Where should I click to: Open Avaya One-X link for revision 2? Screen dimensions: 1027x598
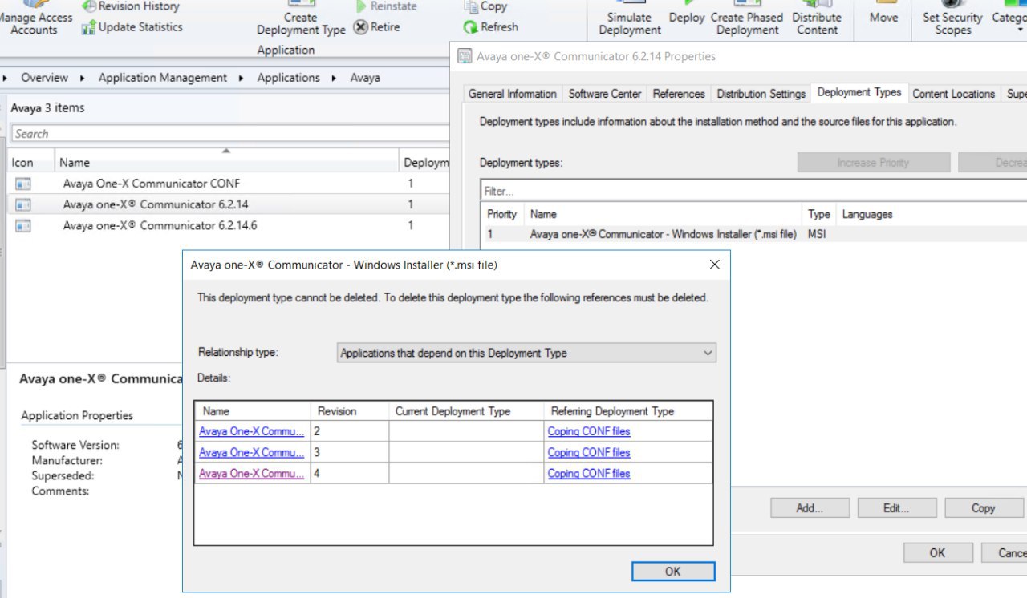pos(252,431)
